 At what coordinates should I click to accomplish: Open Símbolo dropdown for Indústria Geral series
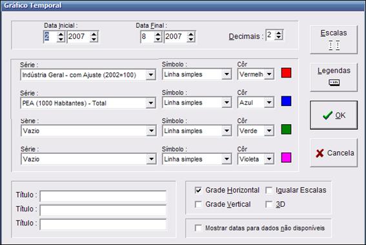(x=227, y=74)
